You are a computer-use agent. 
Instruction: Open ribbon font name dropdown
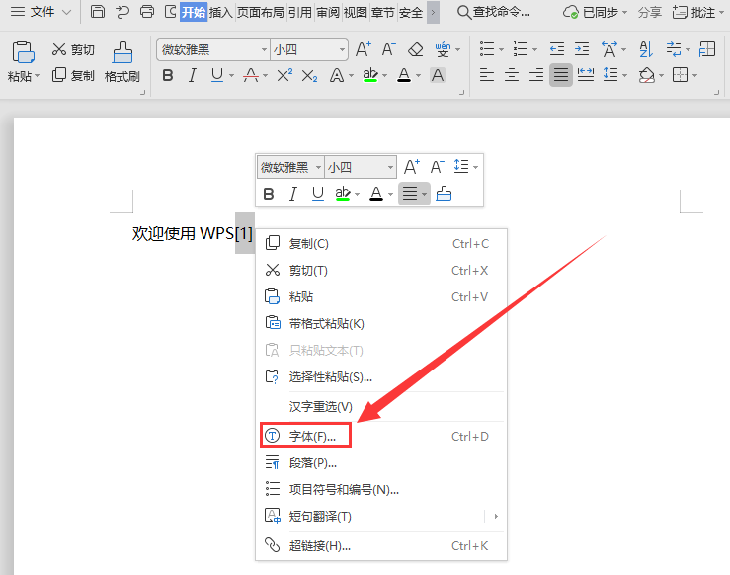(264, 49)
